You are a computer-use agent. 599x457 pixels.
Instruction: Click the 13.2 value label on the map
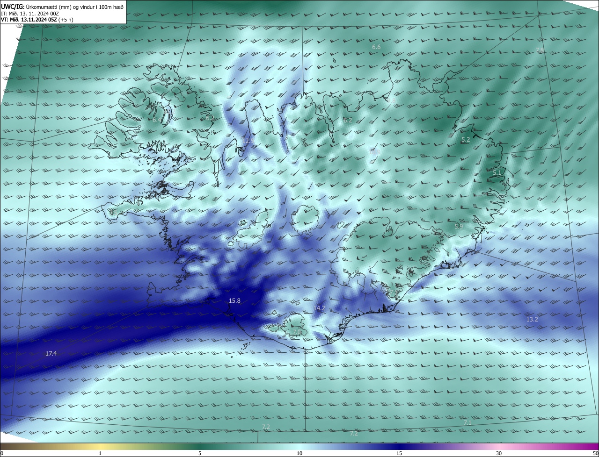pos(532,320)
